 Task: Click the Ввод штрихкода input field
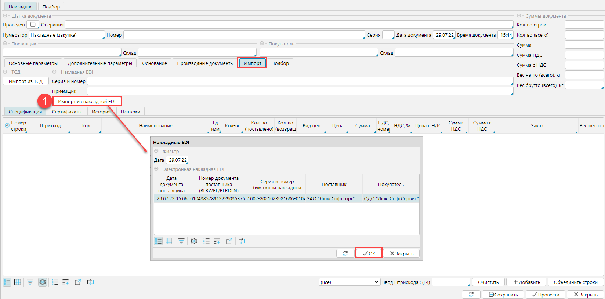pyautogui.click(x=450, y=282)
